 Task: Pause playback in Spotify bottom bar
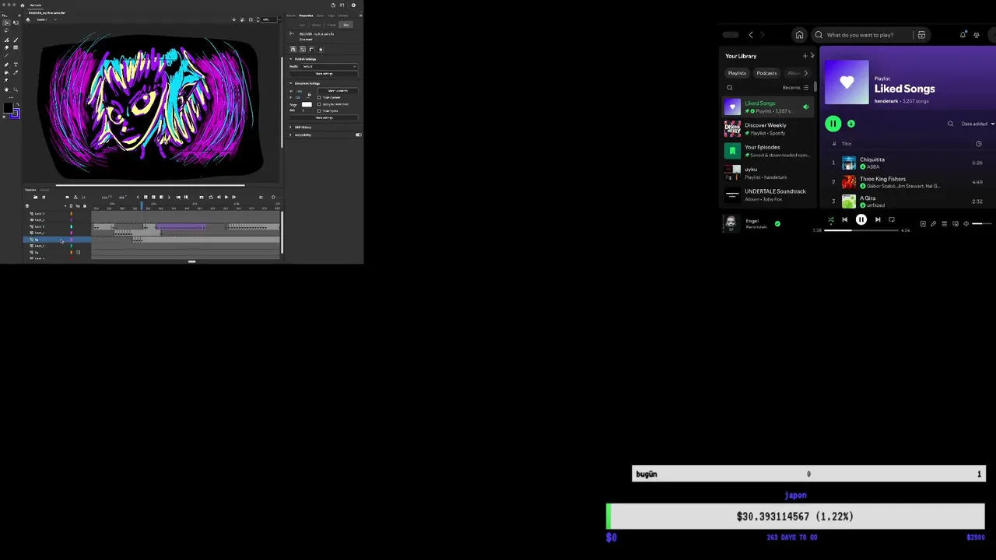tap(861, 219)
